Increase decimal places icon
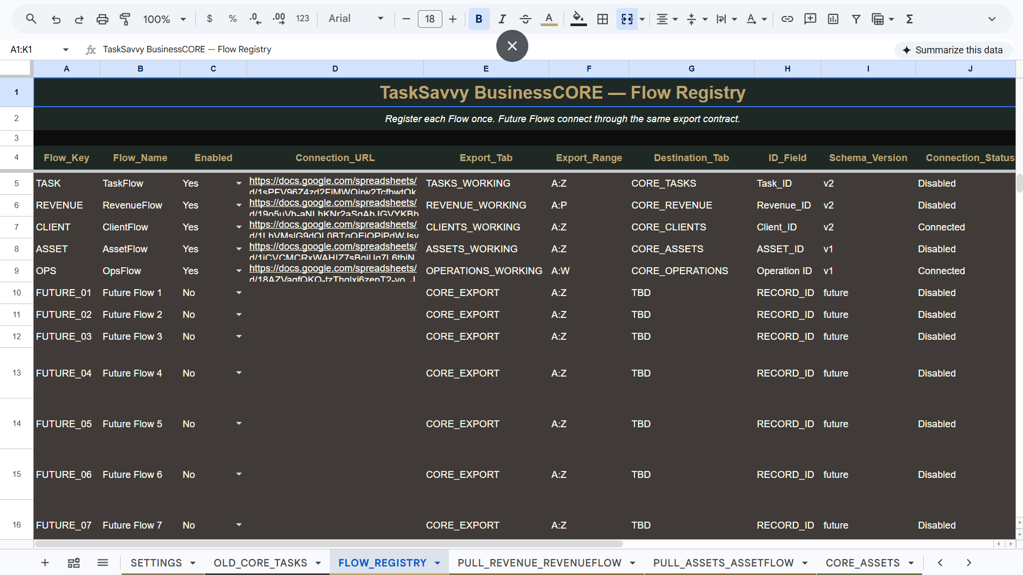The width and height of the screenshot is (1023, 575). (279, 19)
